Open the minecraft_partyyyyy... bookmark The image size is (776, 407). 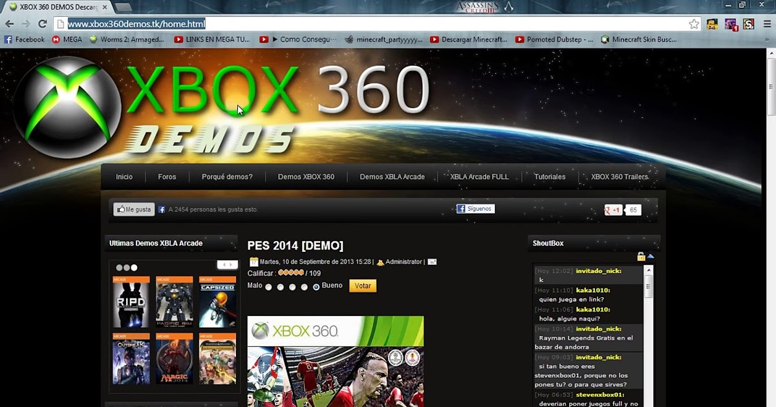384,39
